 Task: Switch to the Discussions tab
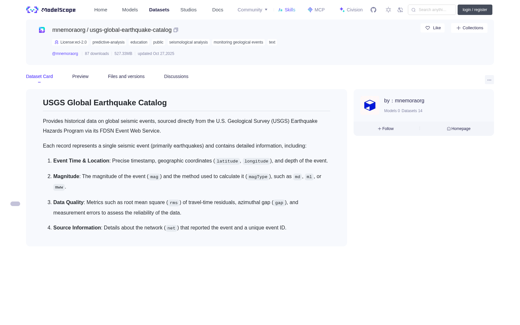point(176,76)
